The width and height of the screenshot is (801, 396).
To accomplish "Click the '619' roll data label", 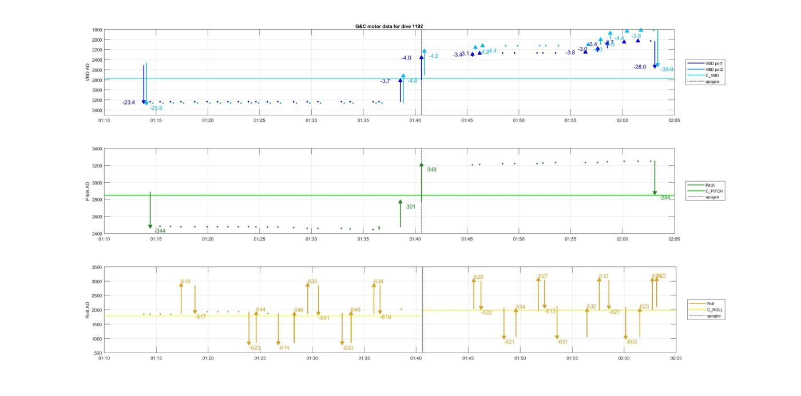I will 185,282.
